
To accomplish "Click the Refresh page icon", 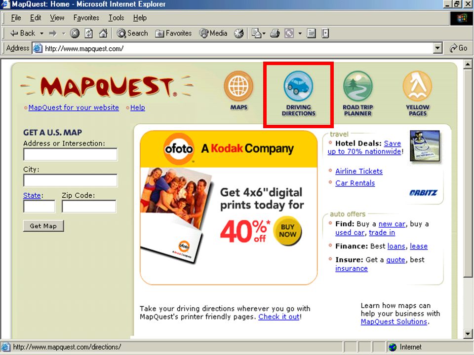I will 88,33.
